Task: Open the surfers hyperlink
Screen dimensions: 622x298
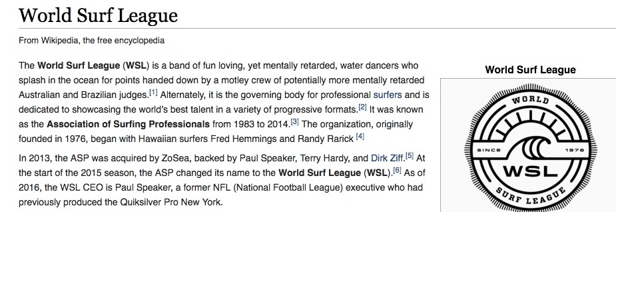Action: 387,95
